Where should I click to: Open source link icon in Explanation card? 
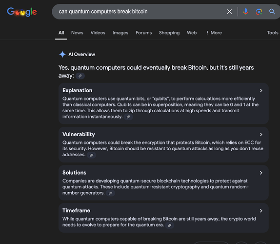coord(128,117)
